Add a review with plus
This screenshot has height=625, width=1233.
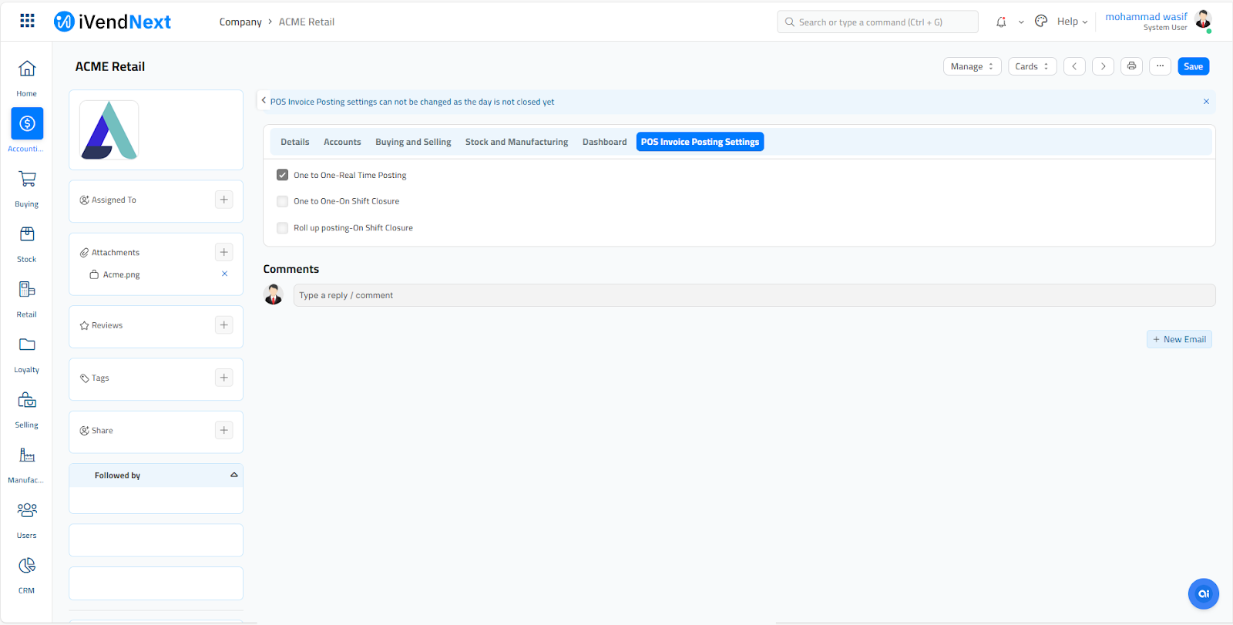tap(224, 325)
